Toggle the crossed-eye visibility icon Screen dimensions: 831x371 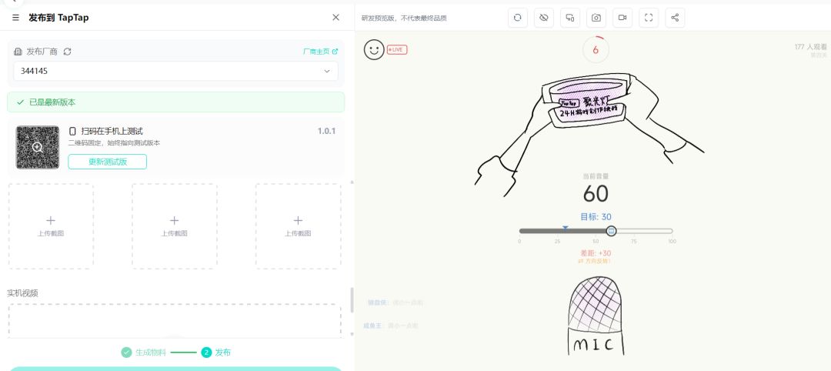544,18
